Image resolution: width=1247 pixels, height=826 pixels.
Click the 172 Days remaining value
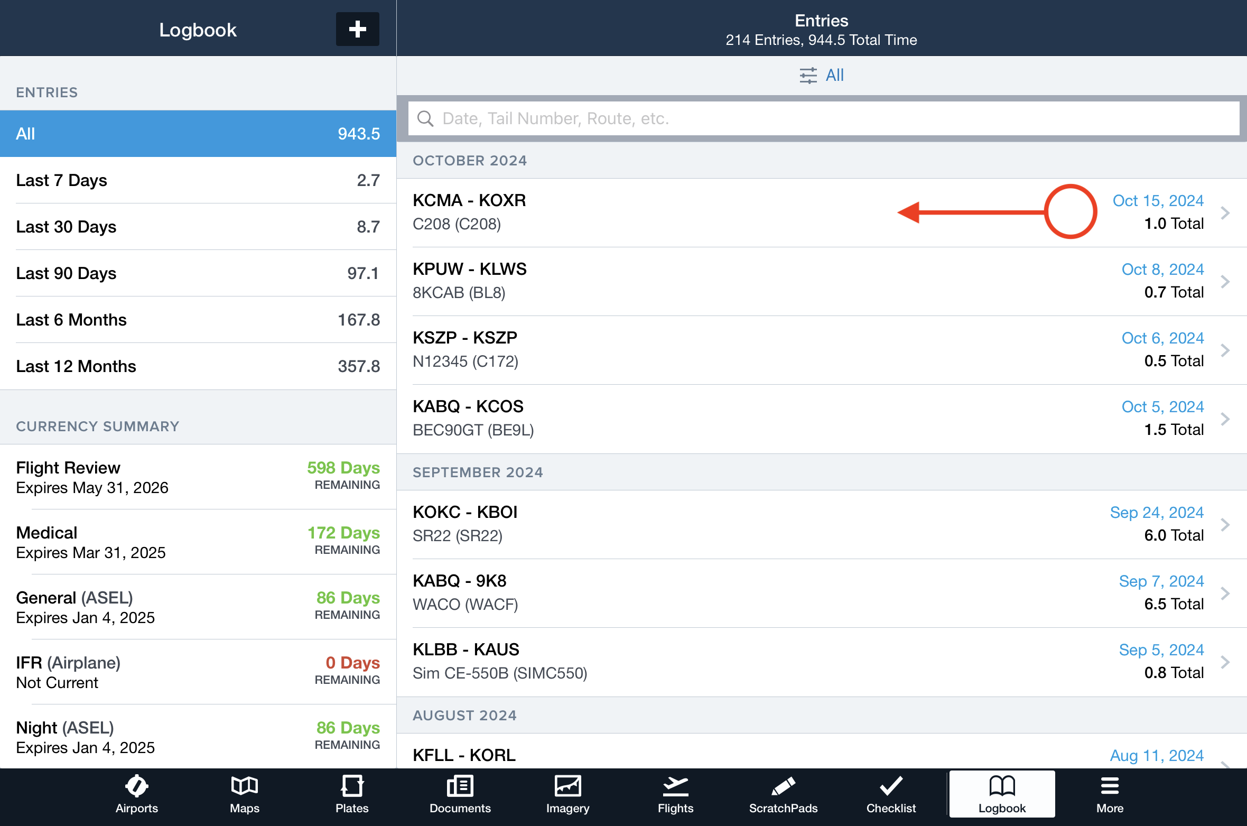[343, 533]
